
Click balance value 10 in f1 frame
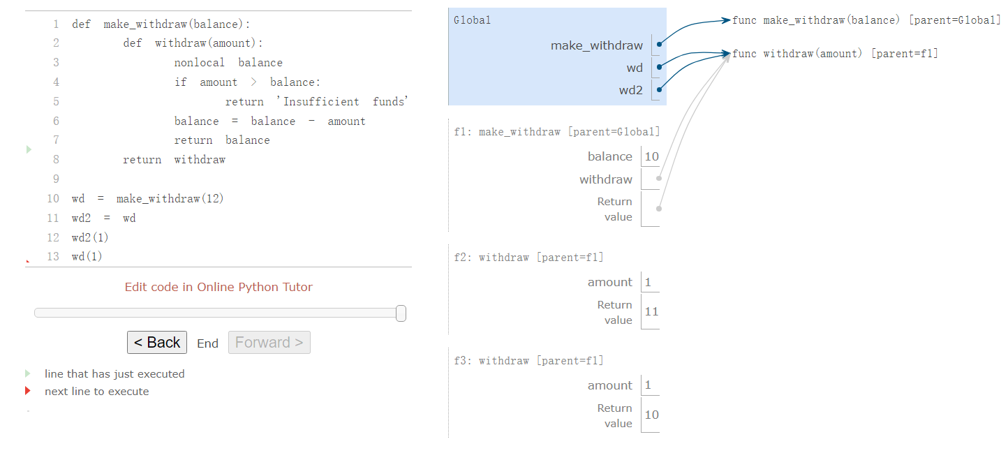click(651, 156)
